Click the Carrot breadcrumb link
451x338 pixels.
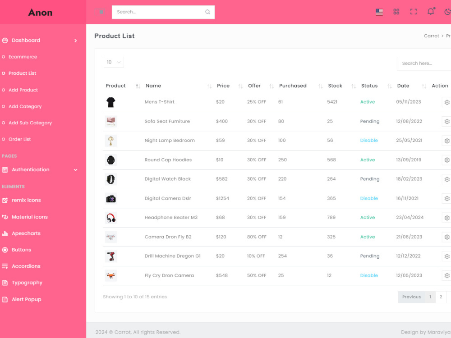click(432, 36)
